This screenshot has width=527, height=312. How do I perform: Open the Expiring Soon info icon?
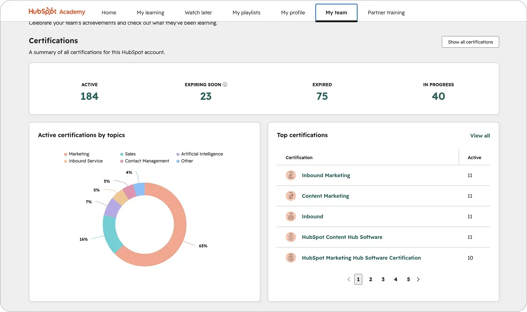coord(225,84)
